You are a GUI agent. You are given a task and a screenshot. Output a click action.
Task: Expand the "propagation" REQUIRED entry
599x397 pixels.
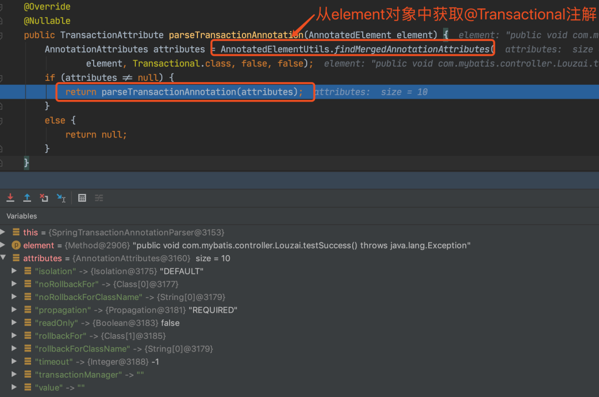[14, 309]
